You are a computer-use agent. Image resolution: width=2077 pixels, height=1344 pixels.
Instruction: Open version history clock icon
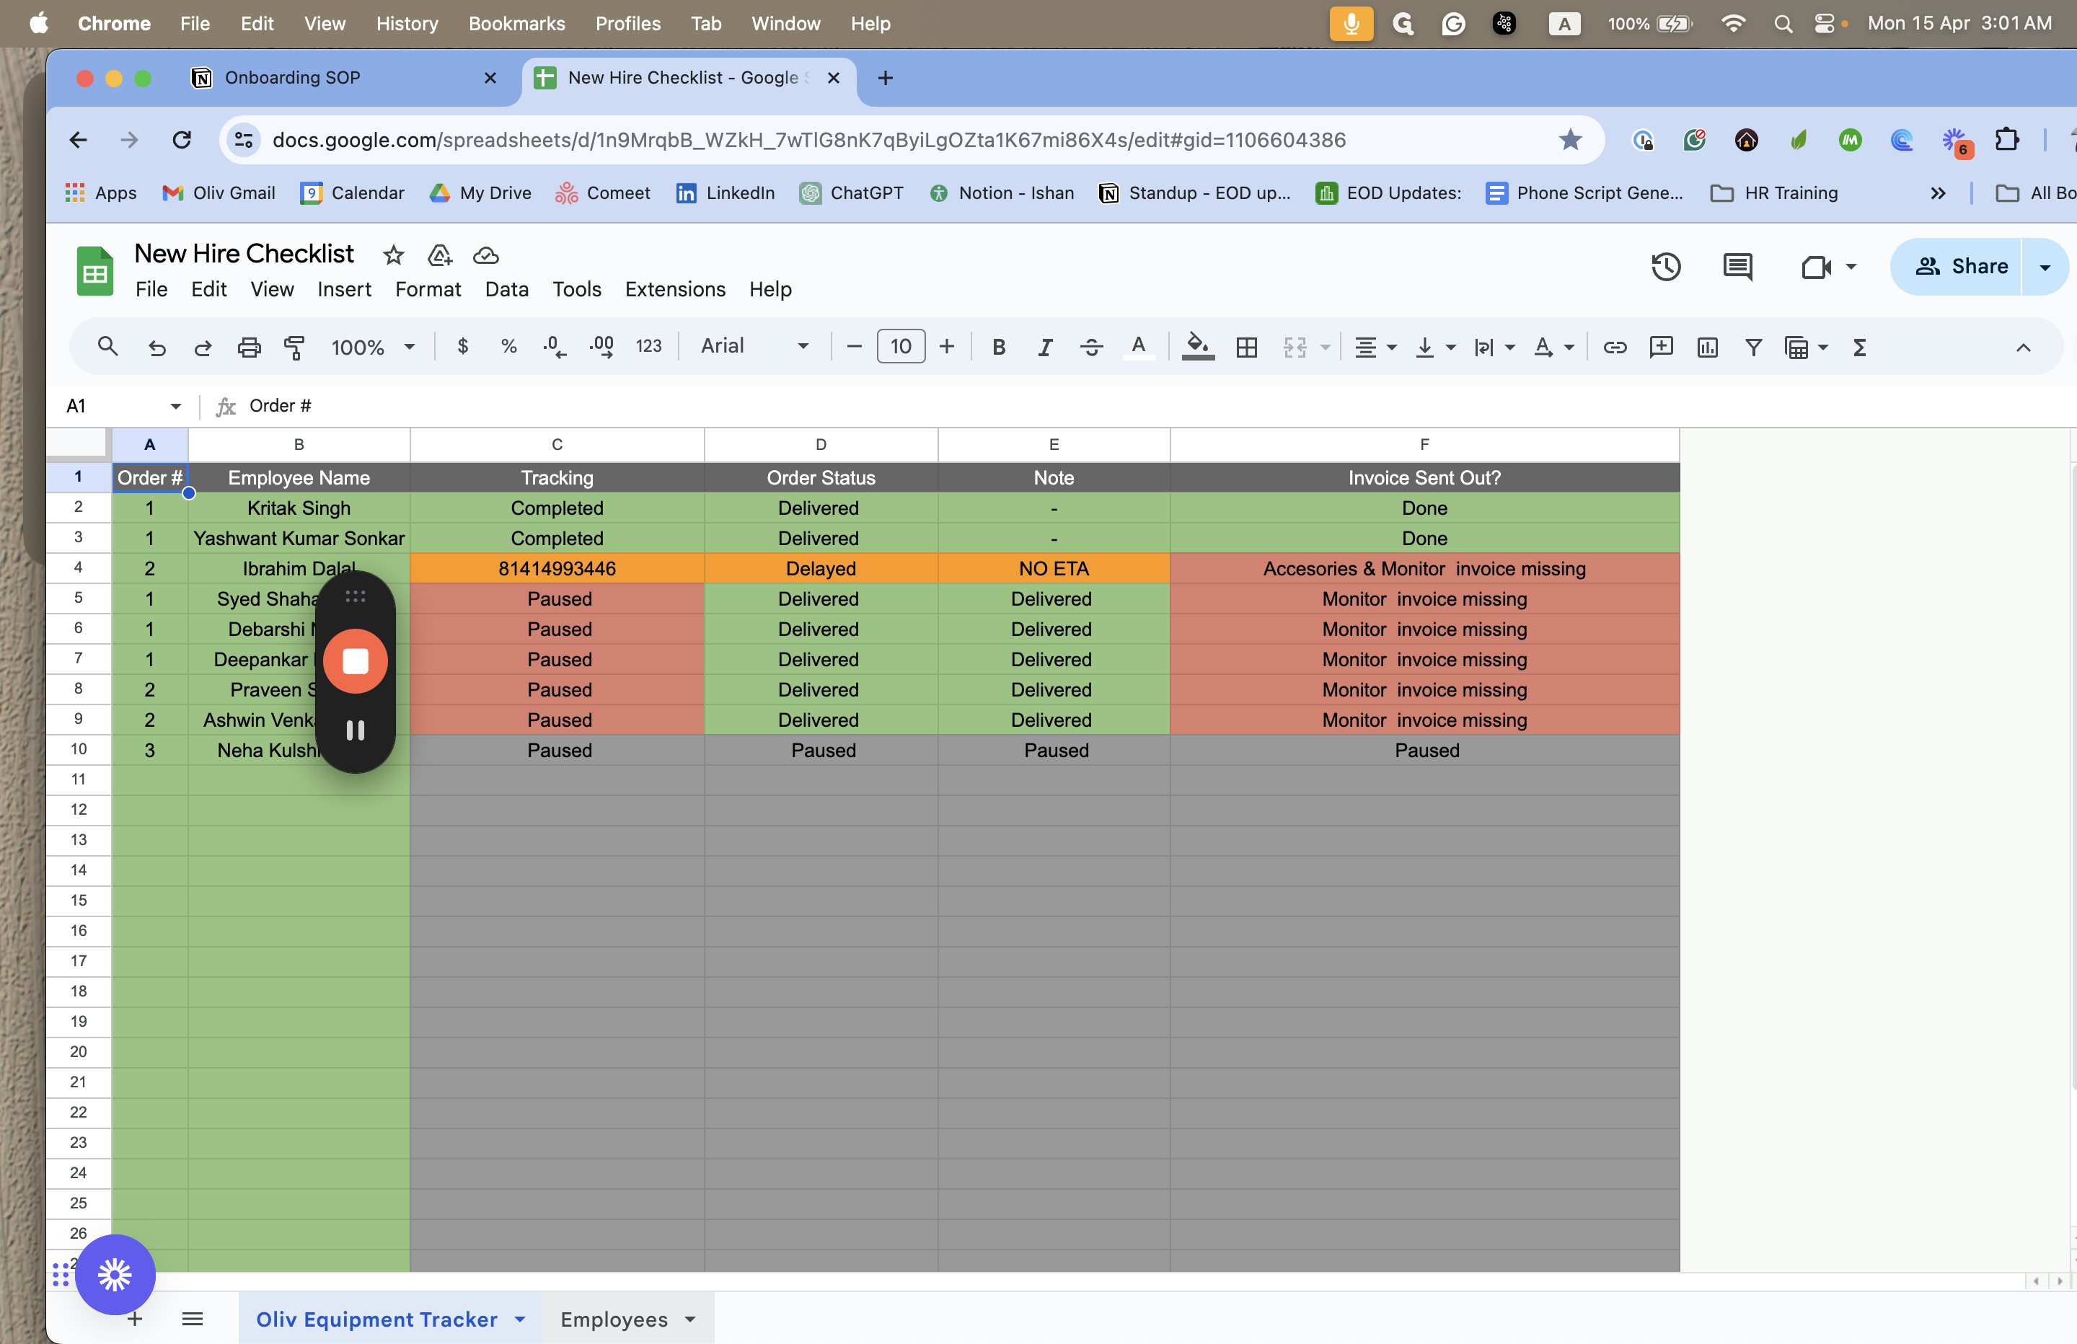(1665, 266)
